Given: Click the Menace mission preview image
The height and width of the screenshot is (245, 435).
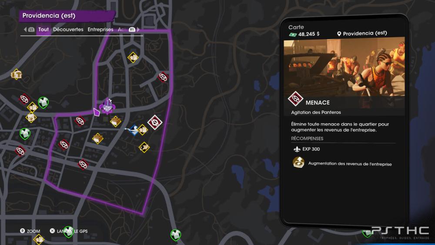Looking at the screenshot, I should tap(344, 68).
